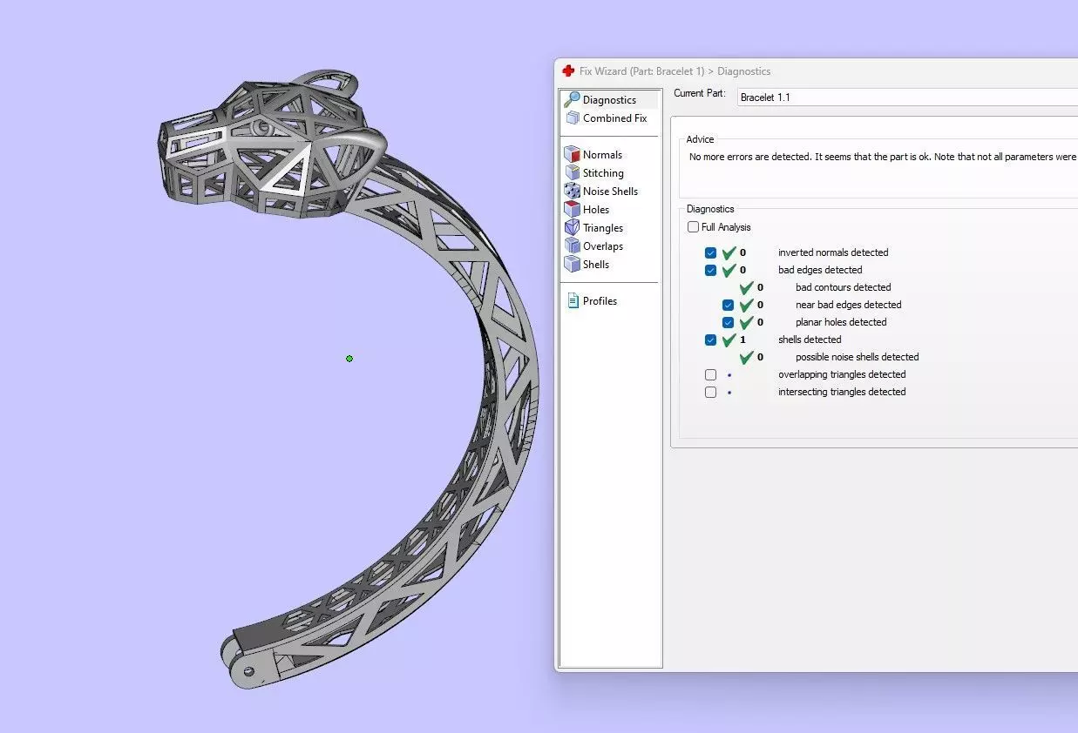Open the Overlaps page

603,246
